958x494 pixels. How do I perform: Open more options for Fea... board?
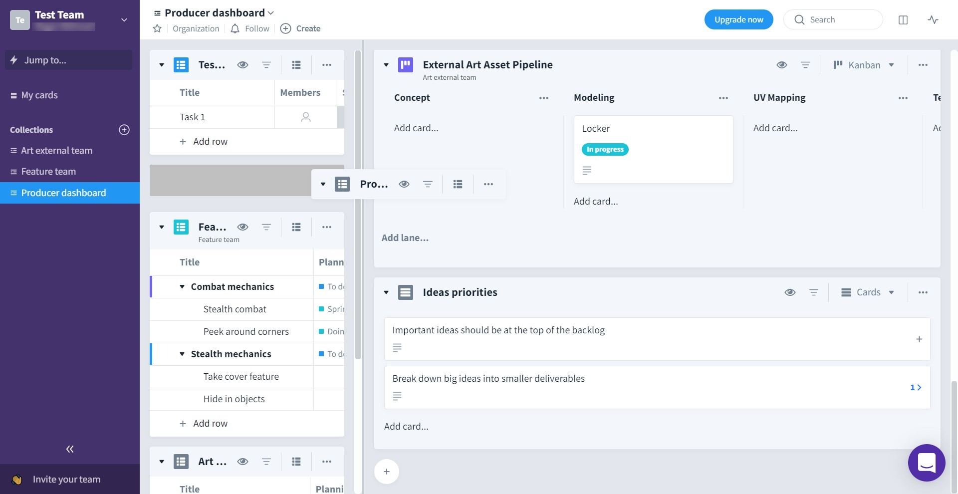click(327, 227)
